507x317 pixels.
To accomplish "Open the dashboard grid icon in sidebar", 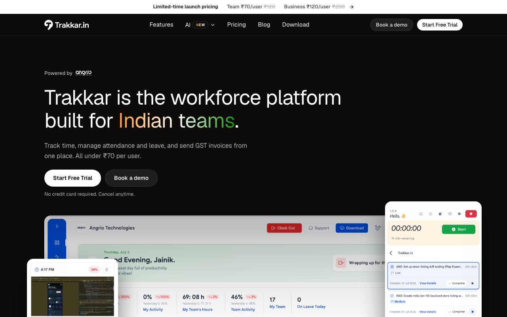I will (x=57, y=243).
